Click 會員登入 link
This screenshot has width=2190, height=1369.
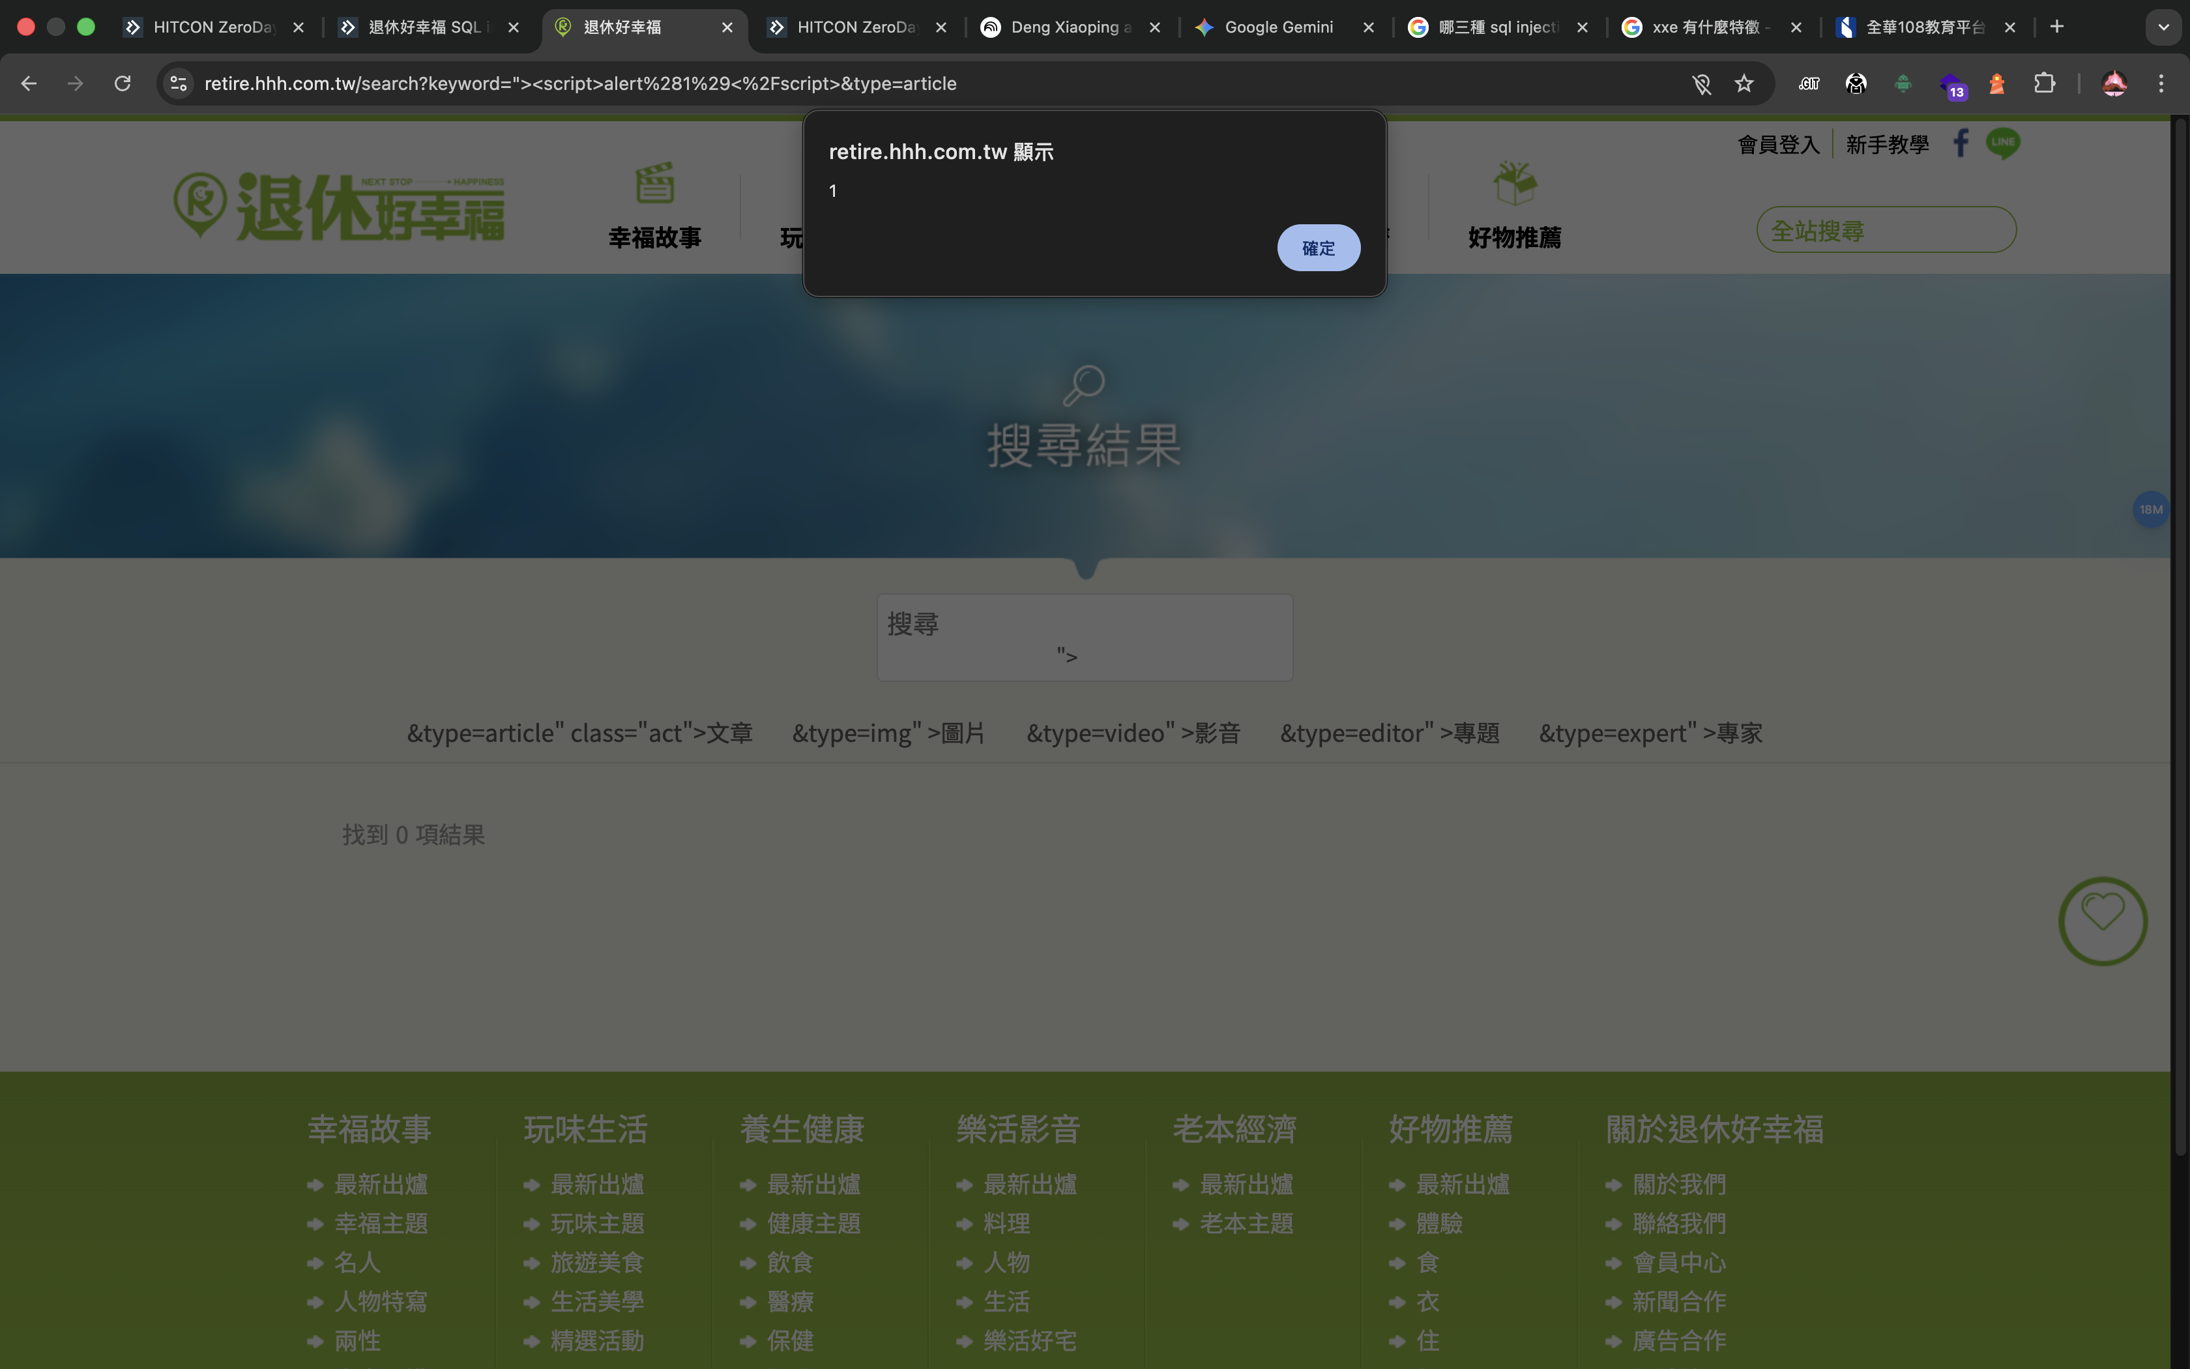click(x=1778, y=144)
